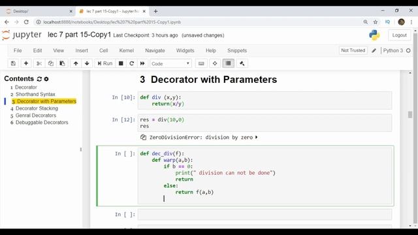This screenshot has height=235, width=418.
Task: Open the Edit menu
Action: coord(37,50)
